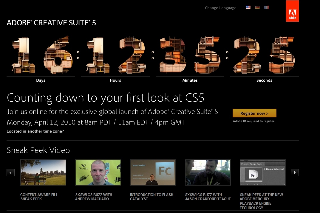Show previous sneak peek videos arrow
The width and height of the screenshot is (320, 213).
click(x=10, y=173)
